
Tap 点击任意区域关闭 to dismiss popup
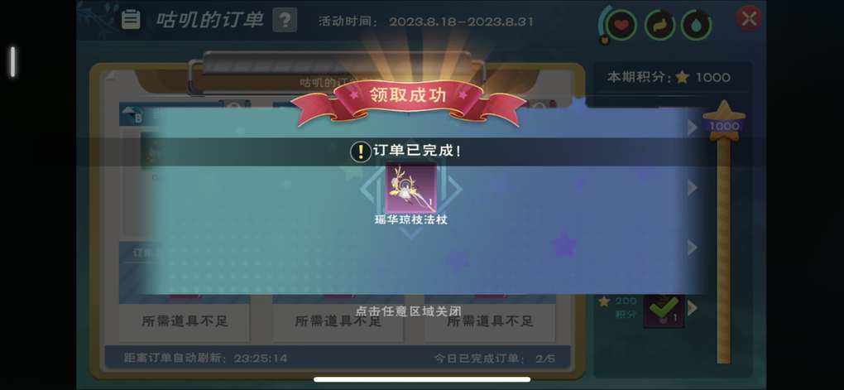(x=409, y=311)
